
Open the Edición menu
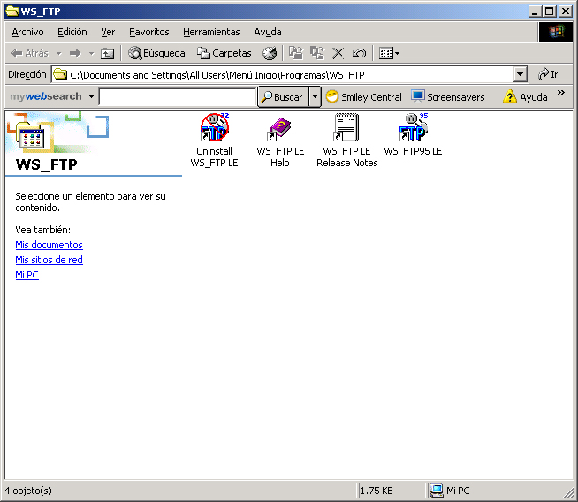pos(72,33)
